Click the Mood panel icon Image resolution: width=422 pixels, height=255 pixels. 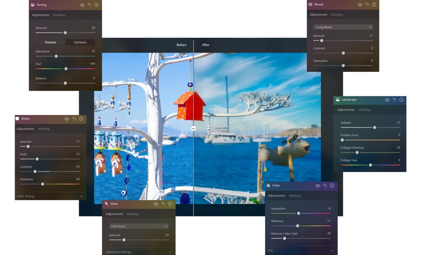pos(310,4)
